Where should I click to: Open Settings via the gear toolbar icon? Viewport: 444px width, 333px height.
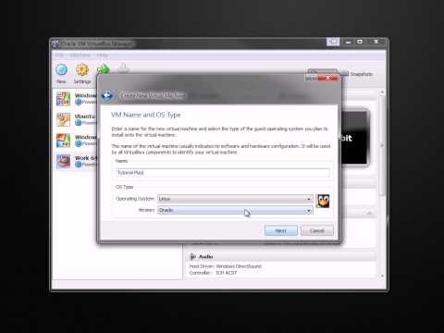(82, 69)
